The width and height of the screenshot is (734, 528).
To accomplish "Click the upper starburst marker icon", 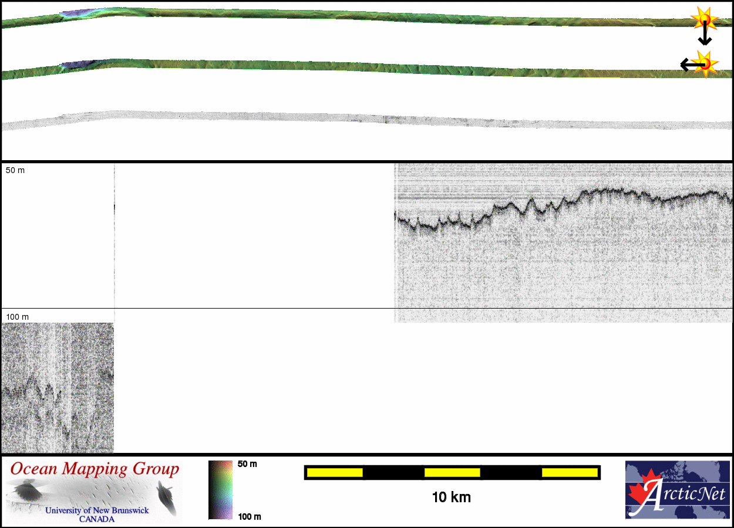I will (704, 21).
